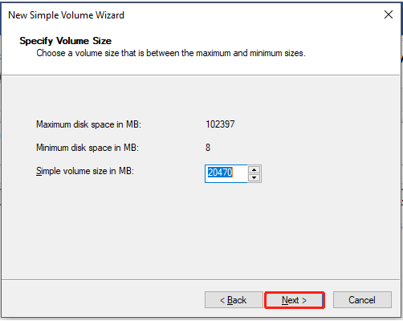Click the highlighted 20470 size value

point(220,173)
